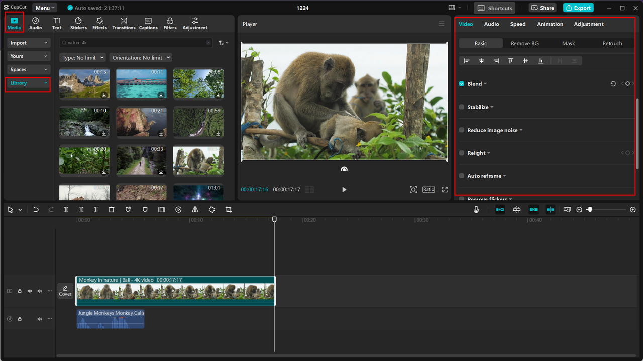Enable the Relight checkbox

coord(462,153)
